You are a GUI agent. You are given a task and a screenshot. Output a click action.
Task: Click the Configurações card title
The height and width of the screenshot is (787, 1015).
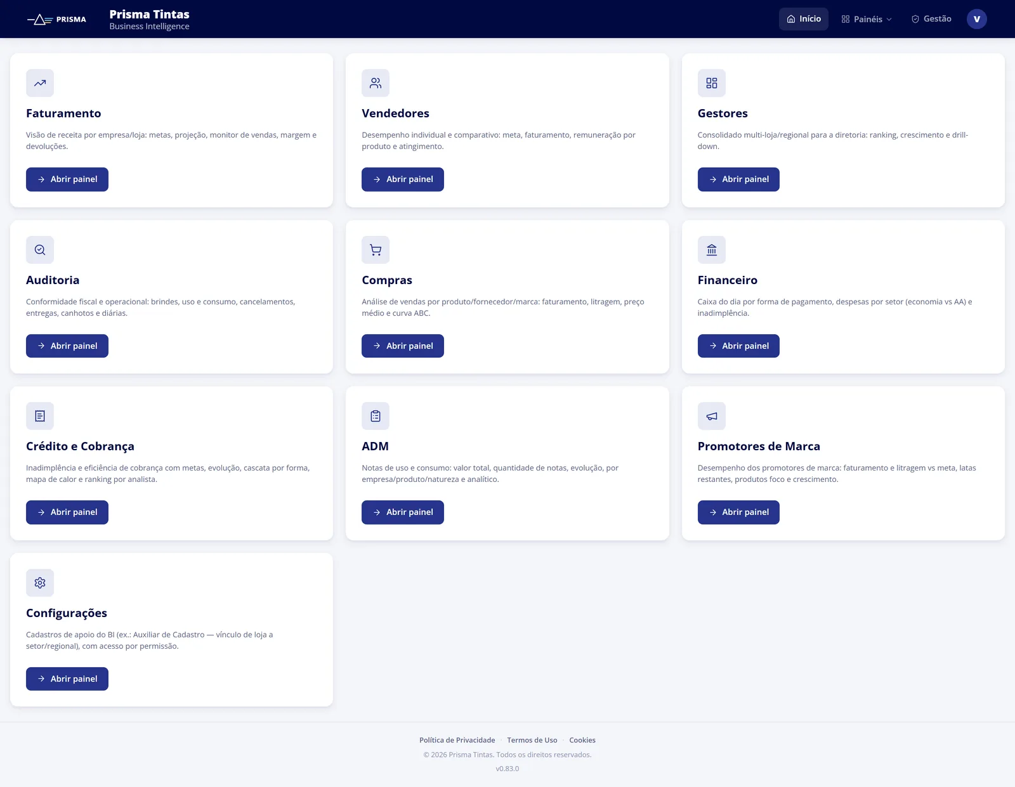[67, 613]
